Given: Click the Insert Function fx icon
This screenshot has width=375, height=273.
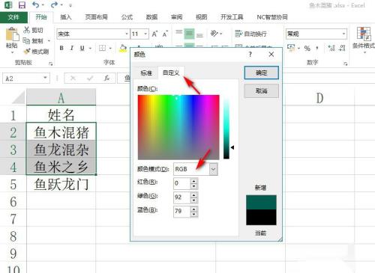Looking at the screenshot, I should (107, 79).
